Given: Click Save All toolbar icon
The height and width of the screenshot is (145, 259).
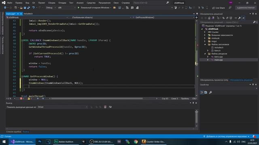Looking at the screenshot, I should 29,8.
